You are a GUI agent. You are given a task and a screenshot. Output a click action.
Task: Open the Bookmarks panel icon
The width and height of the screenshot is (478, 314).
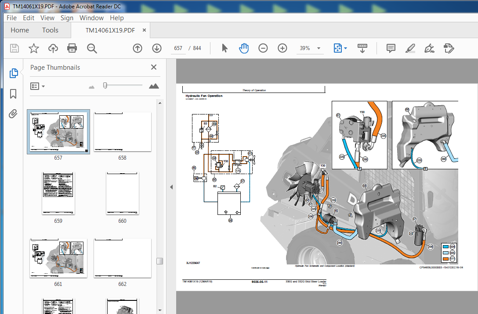click(x=13, y=94)
